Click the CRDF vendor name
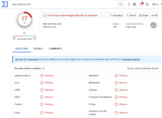Viewport: 162px width, 118px height. point(17,90)
